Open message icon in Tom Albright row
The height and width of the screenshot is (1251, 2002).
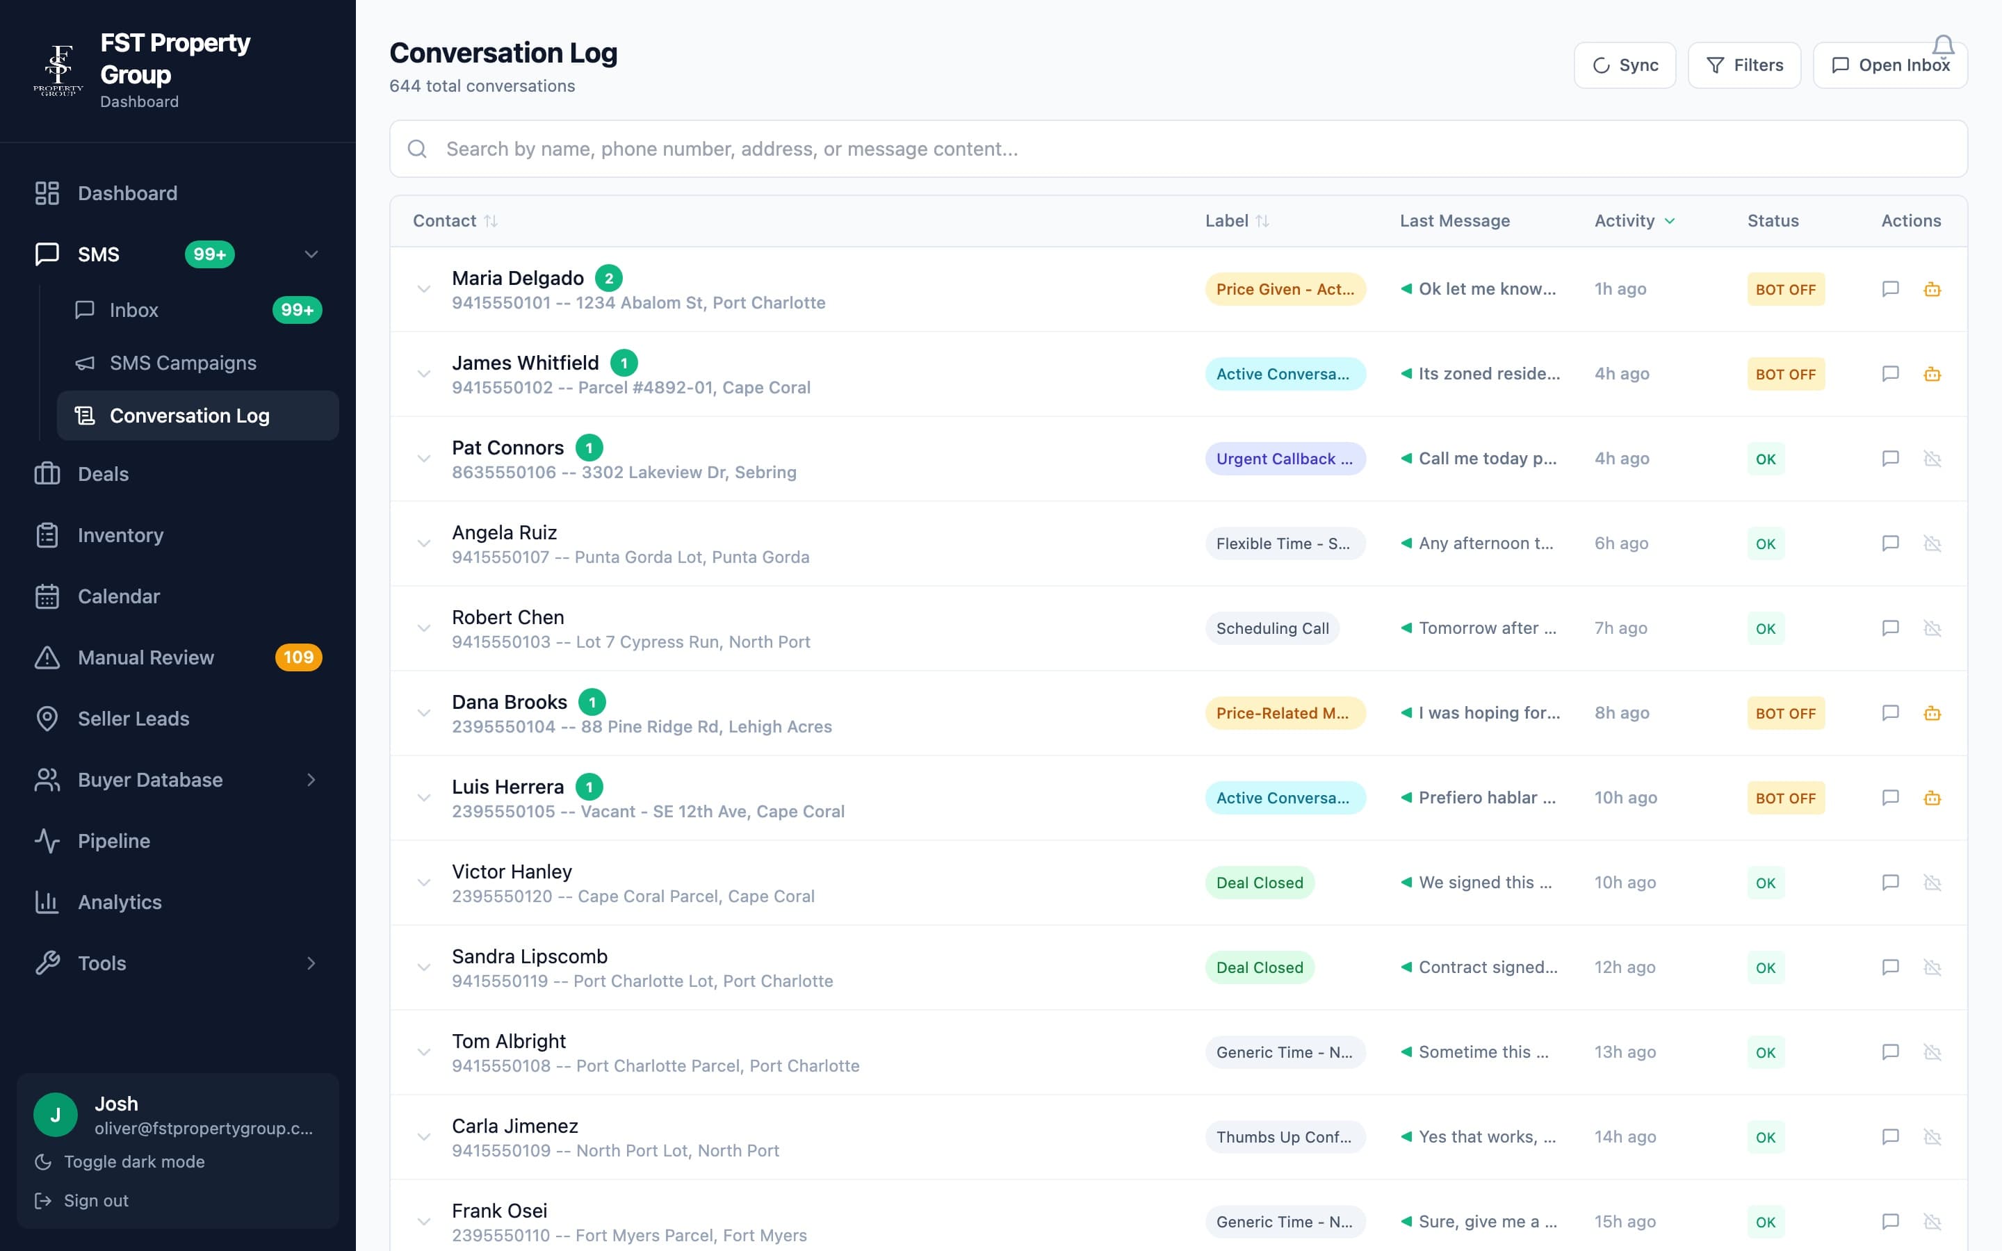pos(1890,1052)
